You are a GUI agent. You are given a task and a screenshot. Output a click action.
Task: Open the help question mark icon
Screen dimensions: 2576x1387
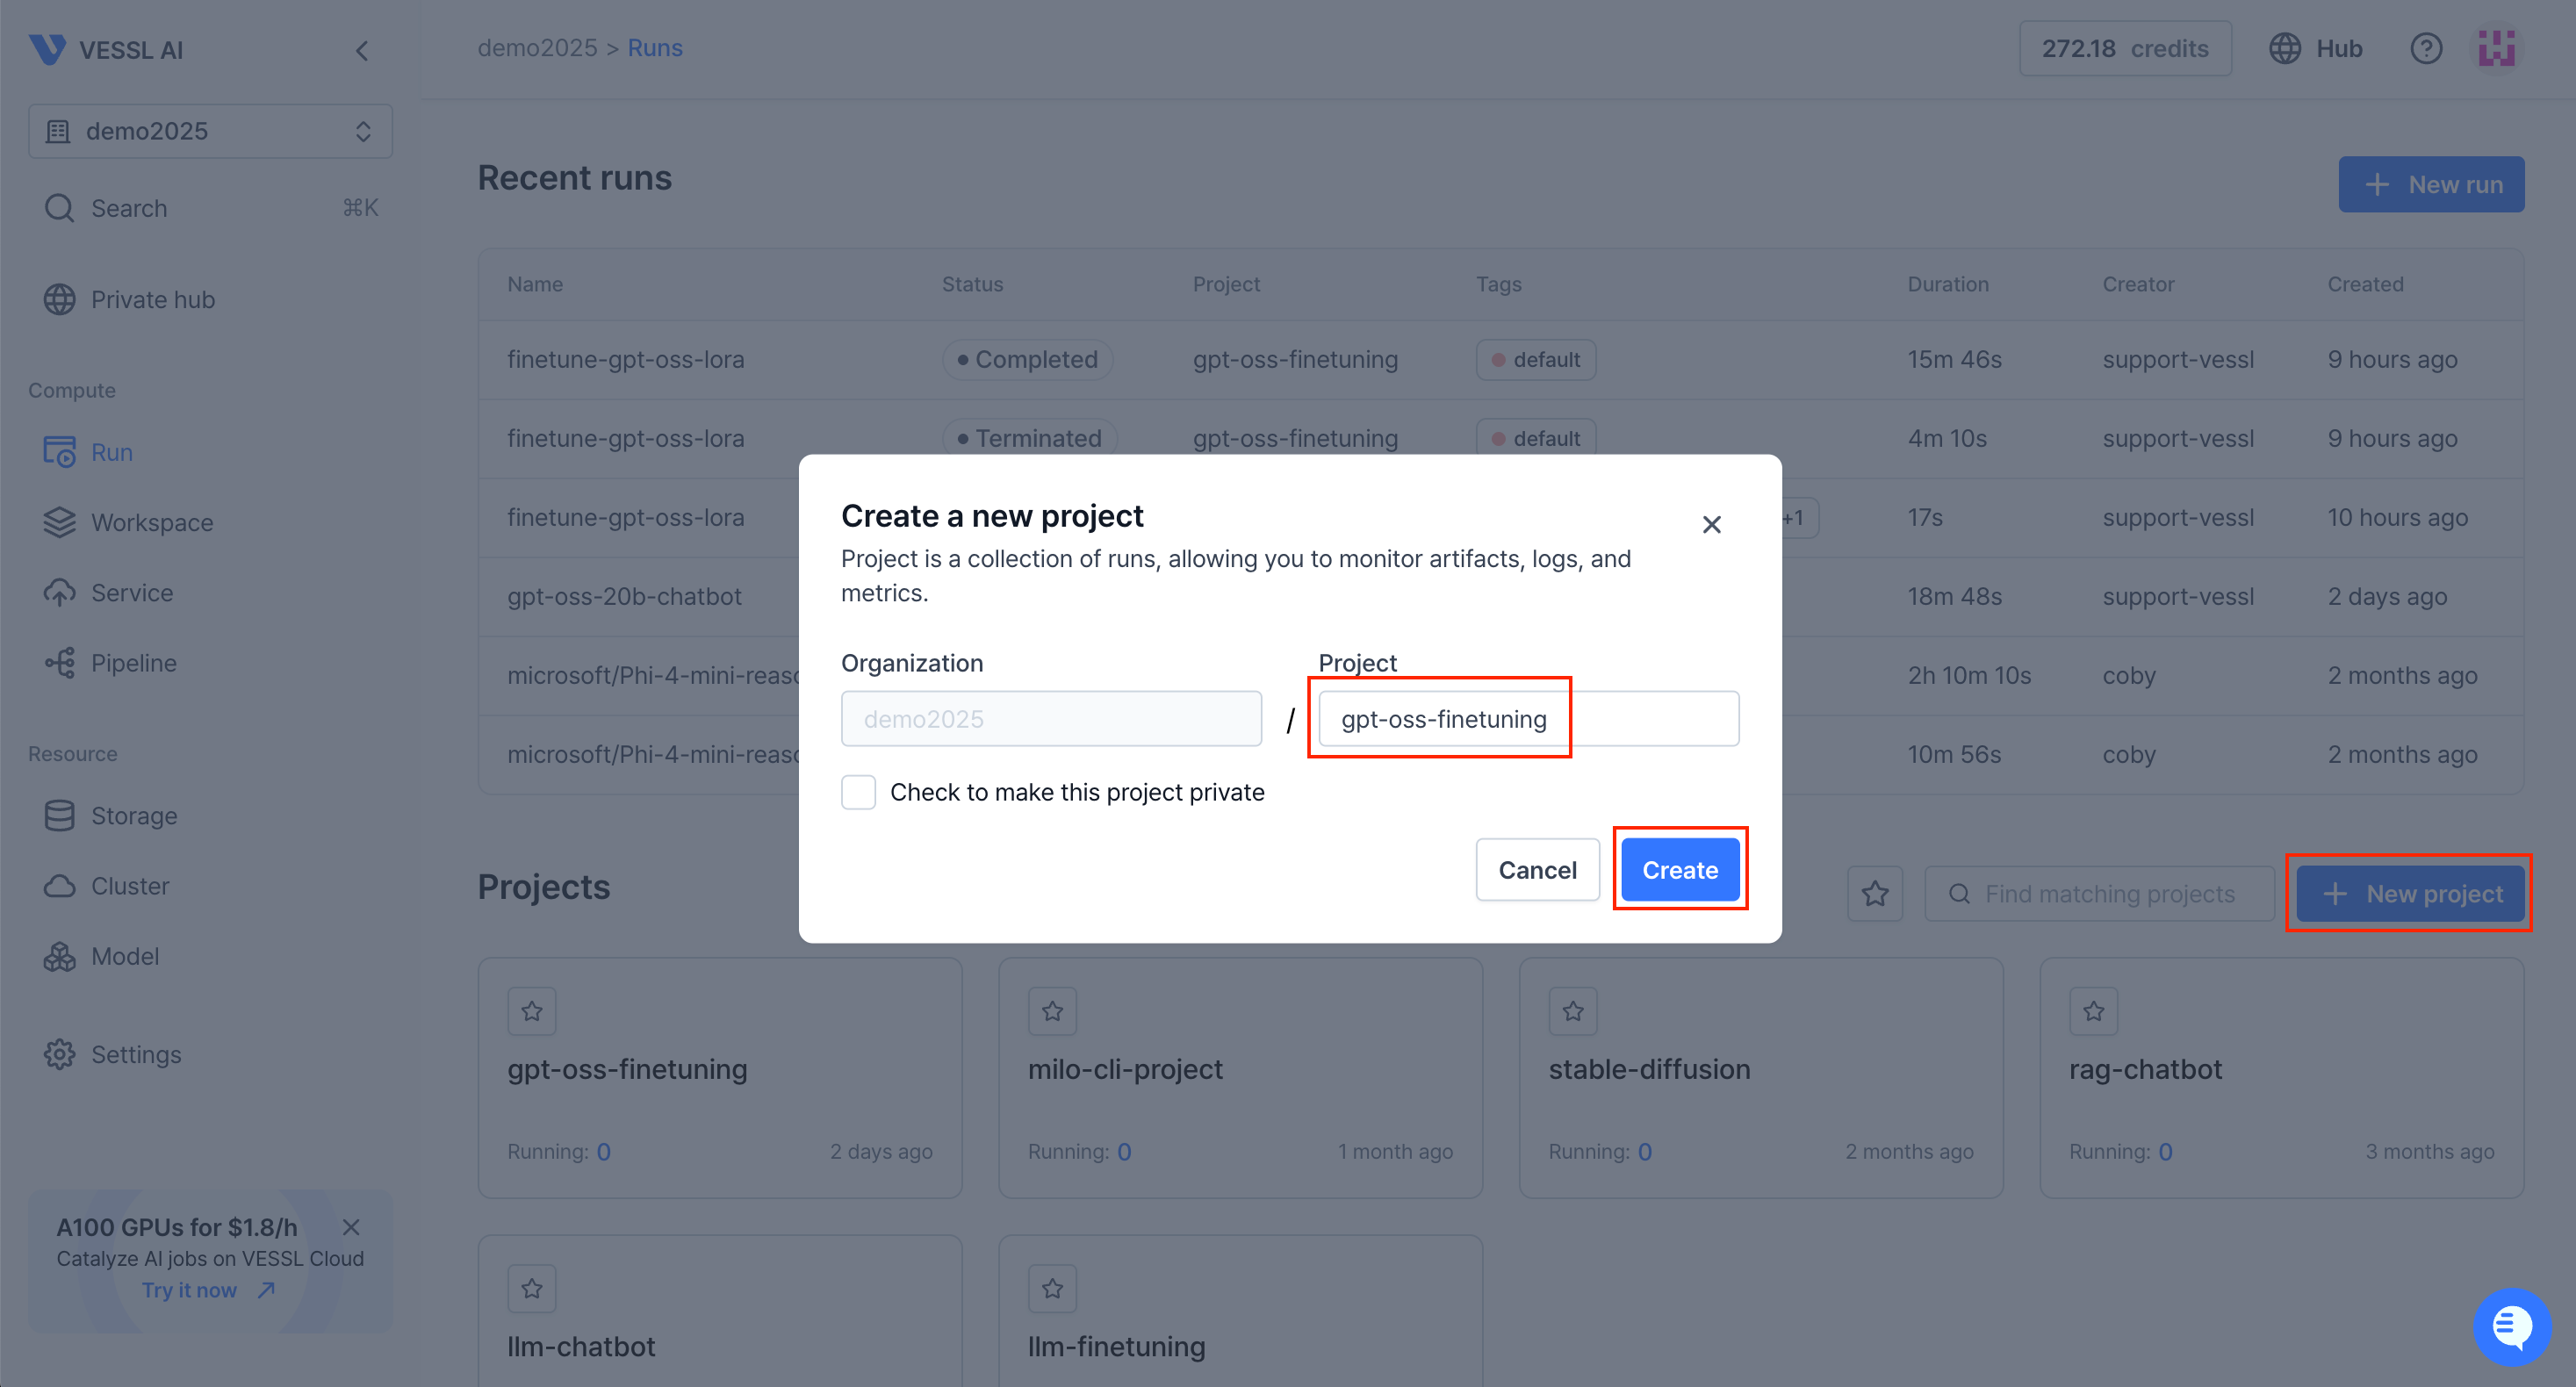(x=2426, y=48)
